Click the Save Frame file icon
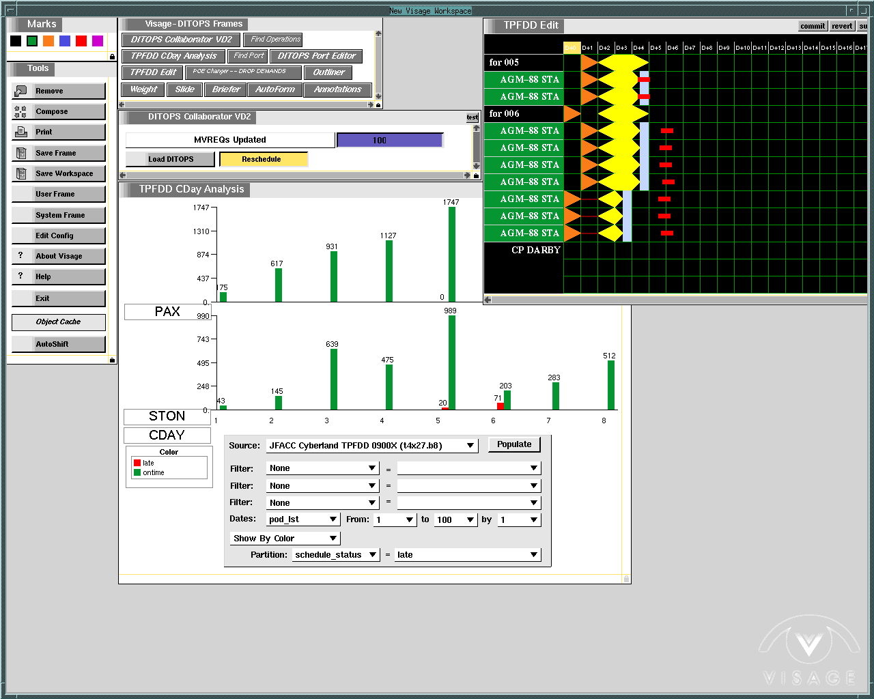 (21, 153)
